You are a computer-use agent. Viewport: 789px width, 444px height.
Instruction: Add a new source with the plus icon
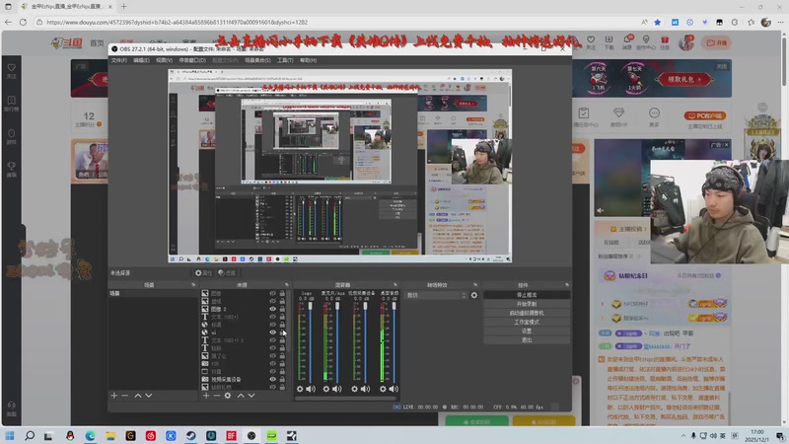pyautogui.click(x=206, y=396)
